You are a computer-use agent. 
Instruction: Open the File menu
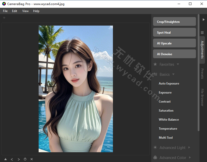coord(5,11)
